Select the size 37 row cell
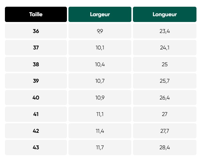This screenshot has height=156, width=202. coord(36,48)
